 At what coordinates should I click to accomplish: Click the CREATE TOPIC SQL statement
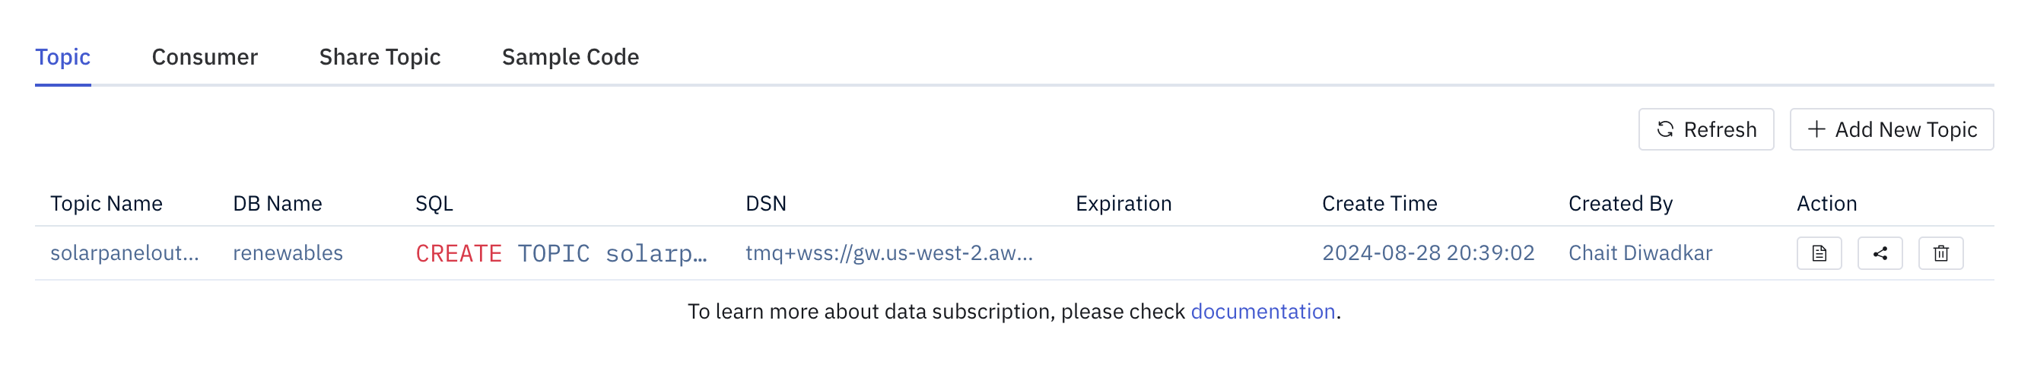pos(561,254)
